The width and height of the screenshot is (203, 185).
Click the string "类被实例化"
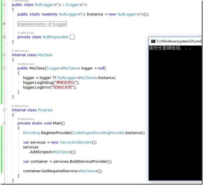click(65, 83)
